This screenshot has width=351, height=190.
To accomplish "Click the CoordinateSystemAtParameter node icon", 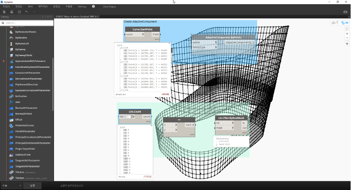I will [11, 67].
